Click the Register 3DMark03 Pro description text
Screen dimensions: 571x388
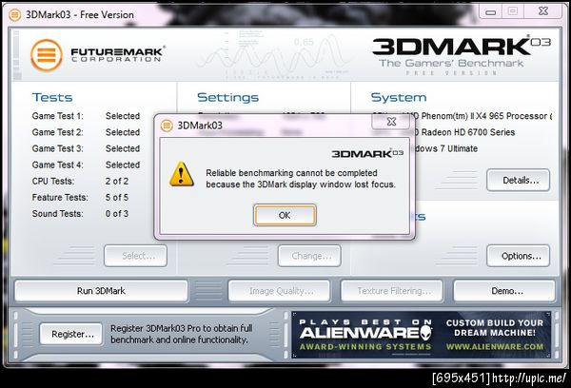tap(182, 334)
